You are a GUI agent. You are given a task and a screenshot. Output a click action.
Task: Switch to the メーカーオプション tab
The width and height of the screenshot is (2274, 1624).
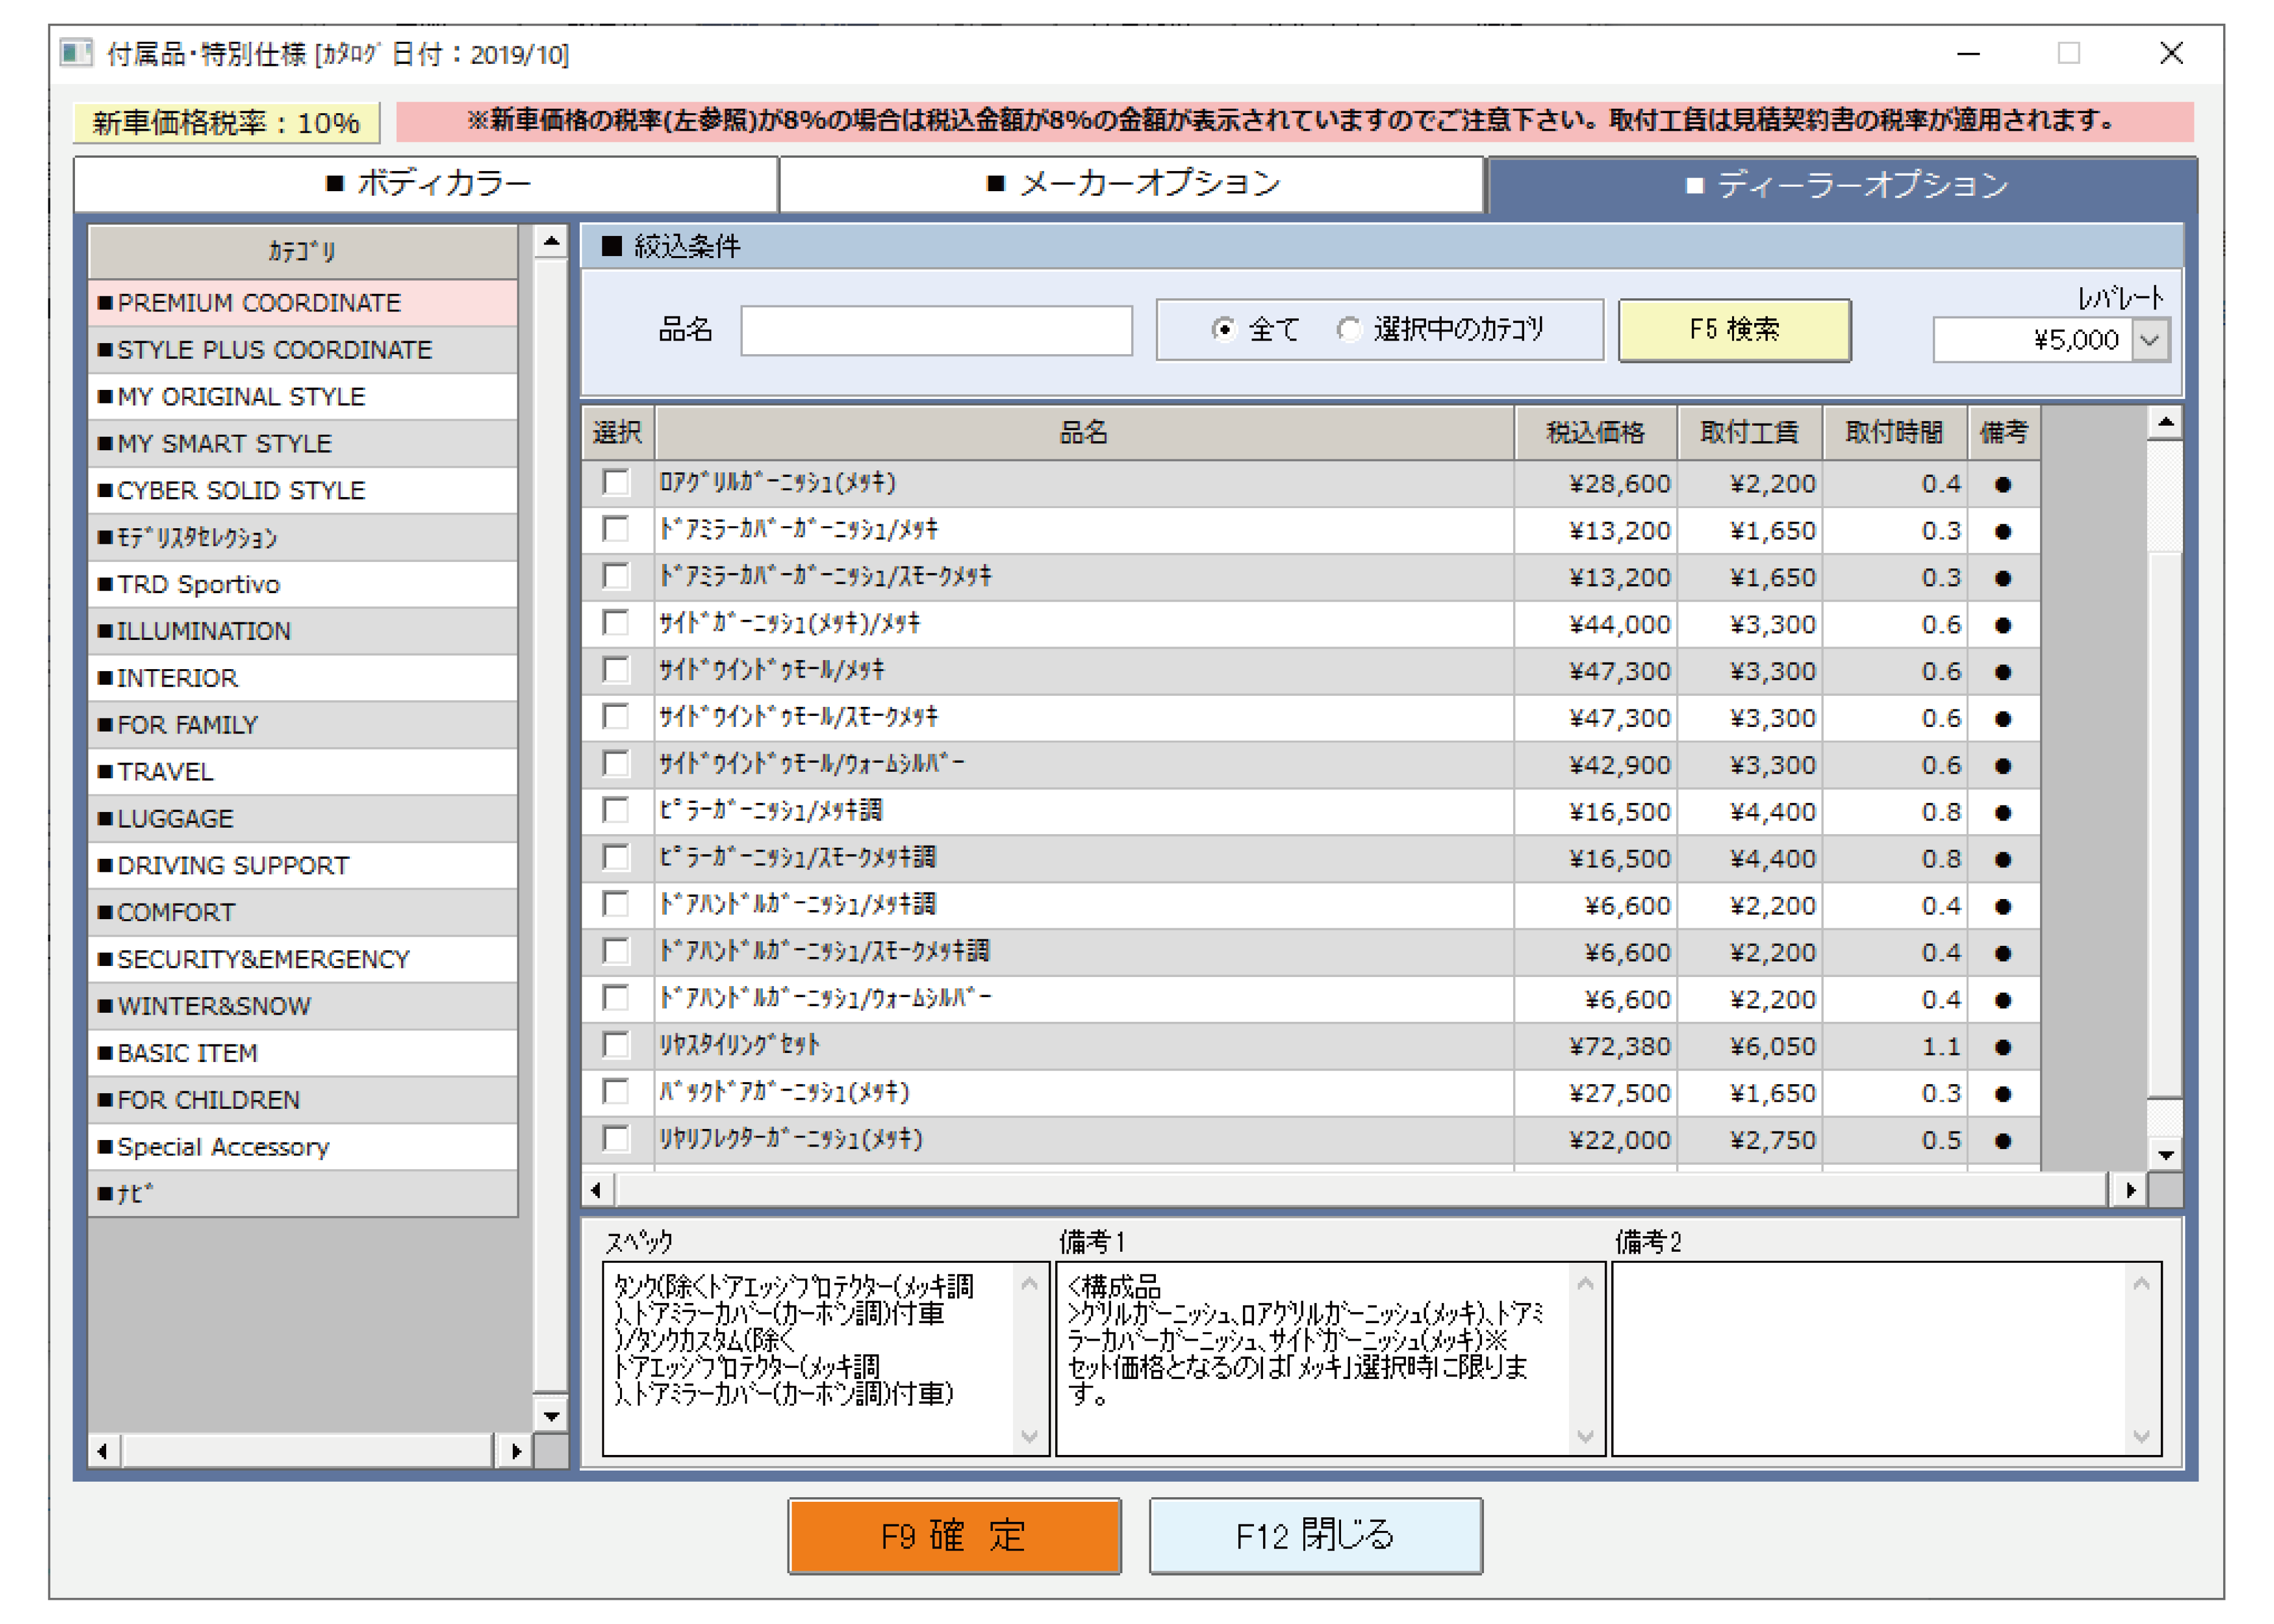coord(1131,184)
